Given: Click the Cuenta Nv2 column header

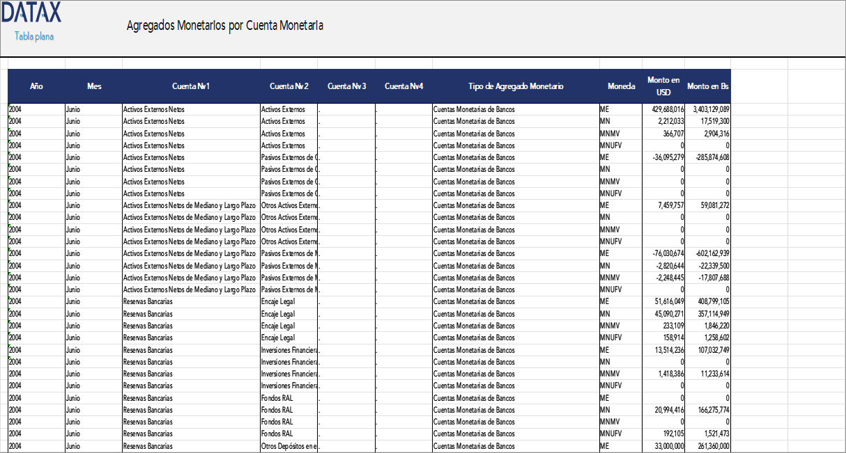Looking at the screenshot, I should click(289, 86).
